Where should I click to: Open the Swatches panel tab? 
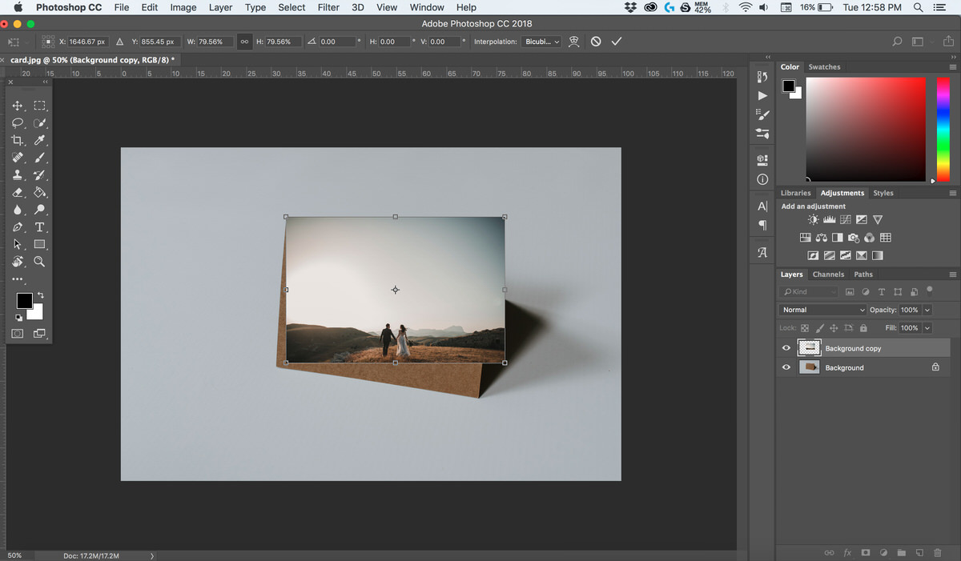click(824, 67)
